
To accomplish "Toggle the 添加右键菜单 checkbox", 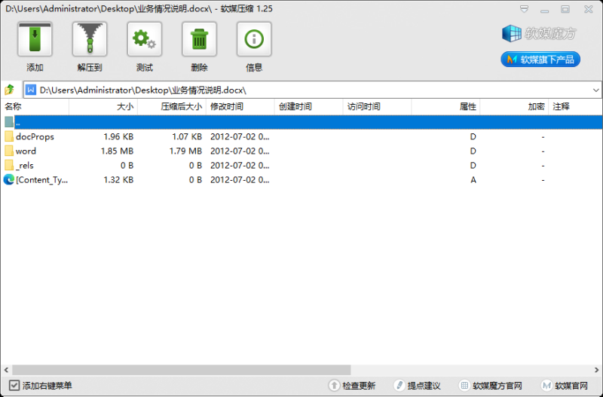I will click(14, 385).
